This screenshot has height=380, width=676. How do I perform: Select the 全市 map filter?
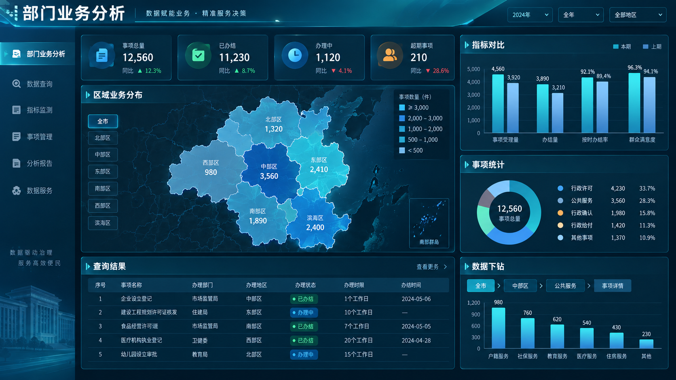[103, 121]
